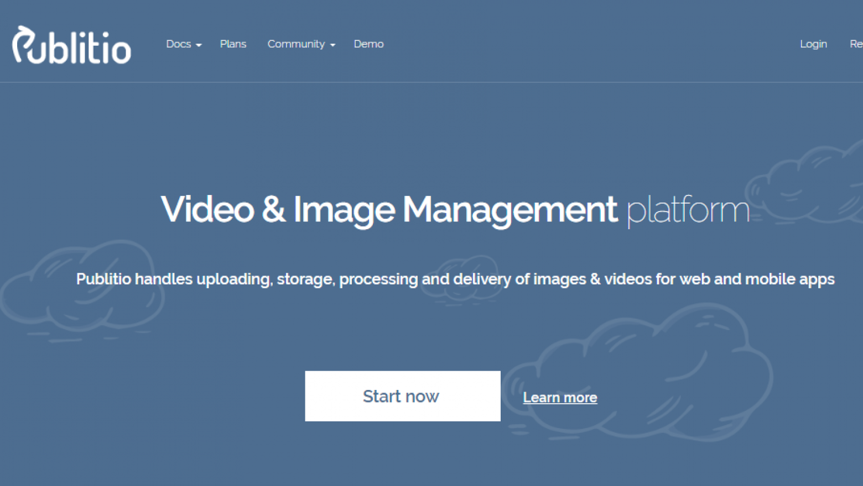Image resolution: width=863 pixels, height=486 pixels.
Task: Go to the Plans page
Action: coord(233,44)
